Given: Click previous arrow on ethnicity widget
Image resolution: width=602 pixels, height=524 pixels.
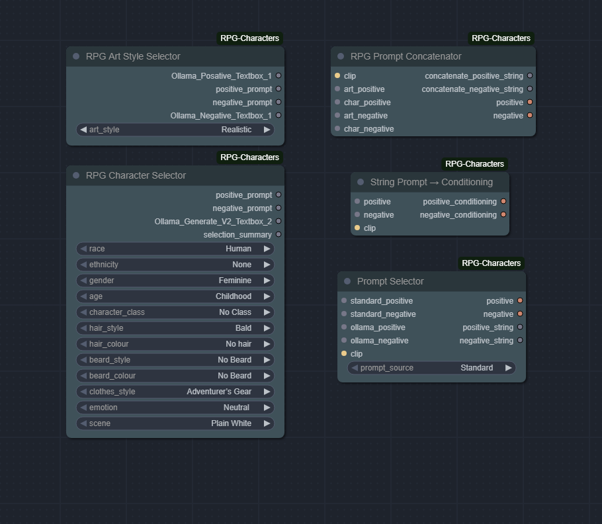Looking at the screenshot, I should point(83,265).
